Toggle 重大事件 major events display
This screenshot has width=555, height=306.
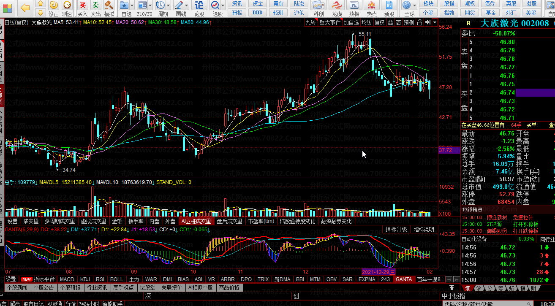(330, 22)
